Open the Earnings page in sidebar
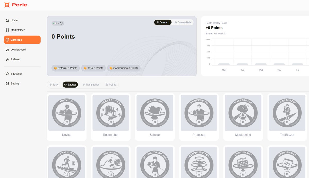The width and height of the screenshot is (309, 178). pyautogui.click(x=22, y=40)
